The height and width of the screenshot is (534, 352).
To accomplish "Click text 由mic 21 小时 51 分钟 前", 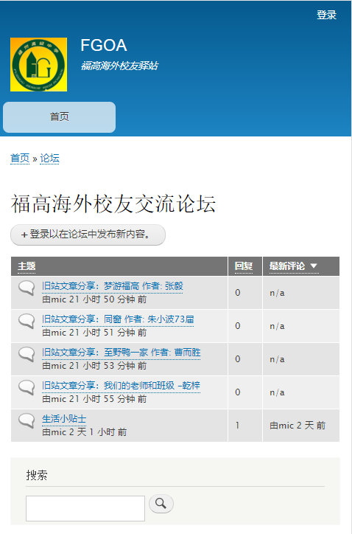I will (x=94, y=333).
